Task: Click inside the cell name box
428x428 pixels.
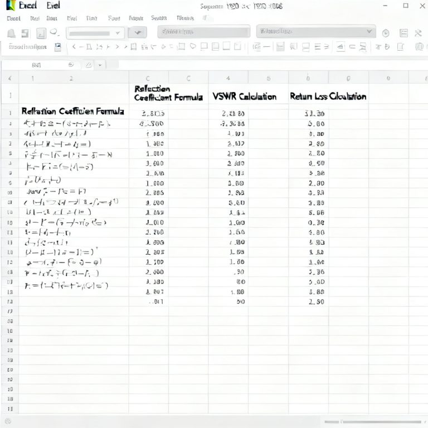Action: (x=36, y=65)
